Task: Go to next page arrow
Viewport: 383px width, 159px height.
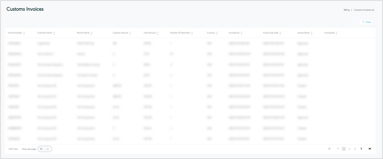Action: pyautogui.click(x=361, y=149)
